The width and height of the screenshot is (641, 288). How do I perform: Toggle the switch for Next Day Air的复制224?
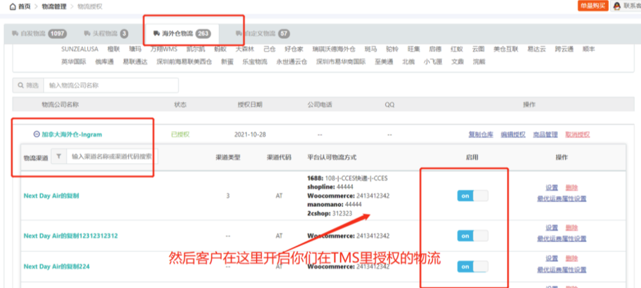(x=473, y=266)
